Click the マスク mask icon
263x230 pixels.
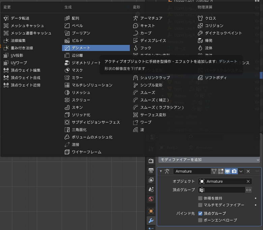coord(67,70)
